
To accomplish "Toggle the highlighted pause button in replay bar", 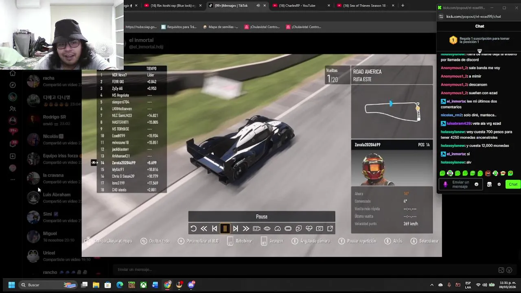I will (x=225, y=229).
